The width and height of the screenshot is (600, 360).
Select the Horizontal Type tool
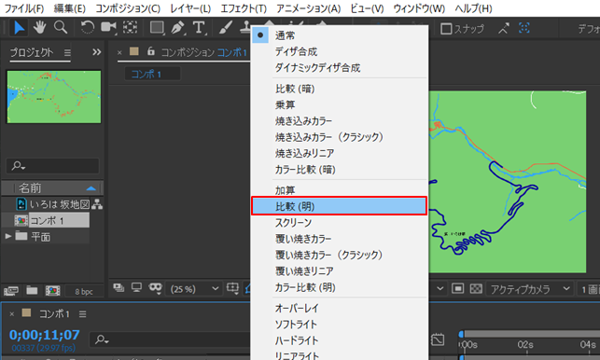[199, 28]
